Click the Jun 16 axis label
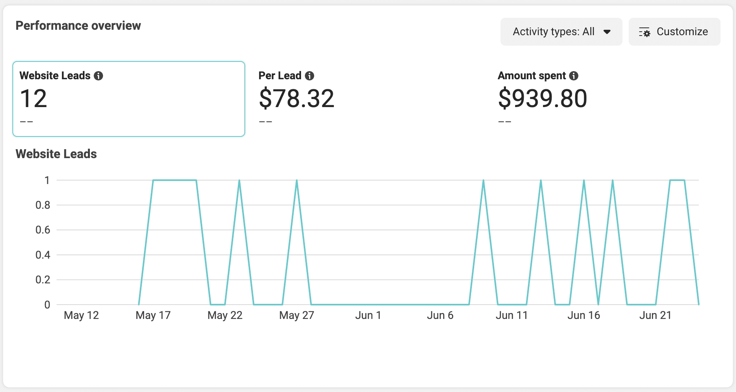736x392 pixels. click(x=584, y=315)
